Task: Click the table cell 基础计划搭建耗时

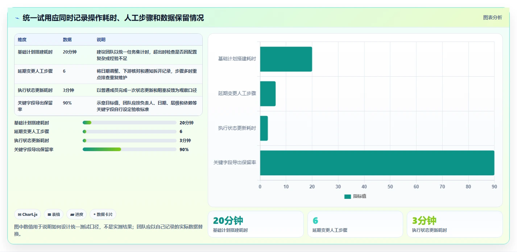Action: pos(35,52)
